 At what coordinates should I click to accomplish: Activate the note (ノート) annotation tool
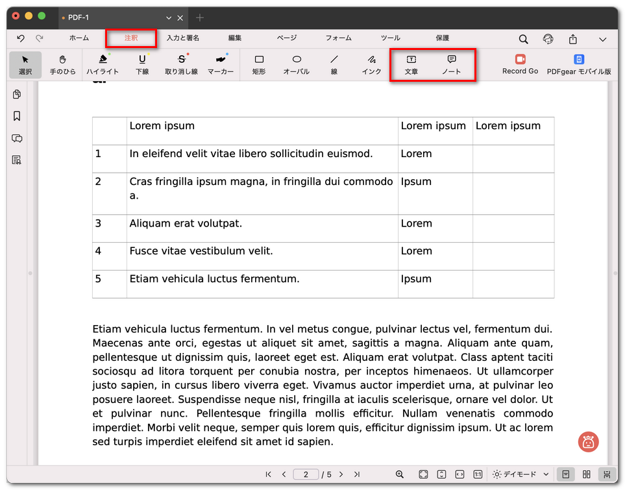451,64
